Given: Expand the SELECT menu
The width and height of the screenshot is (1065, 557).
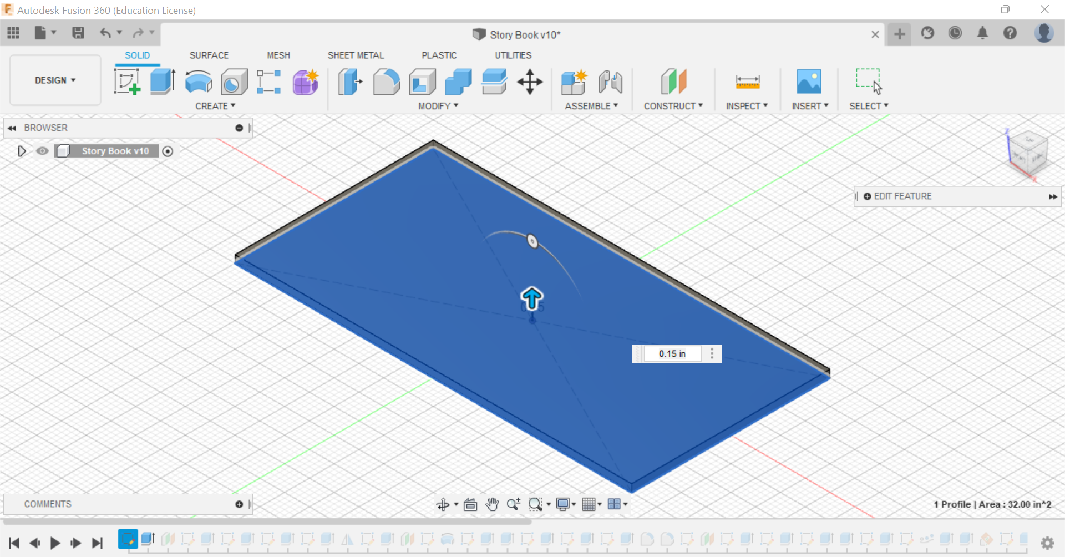Looking at the screenshot, I should pos(869,106).
